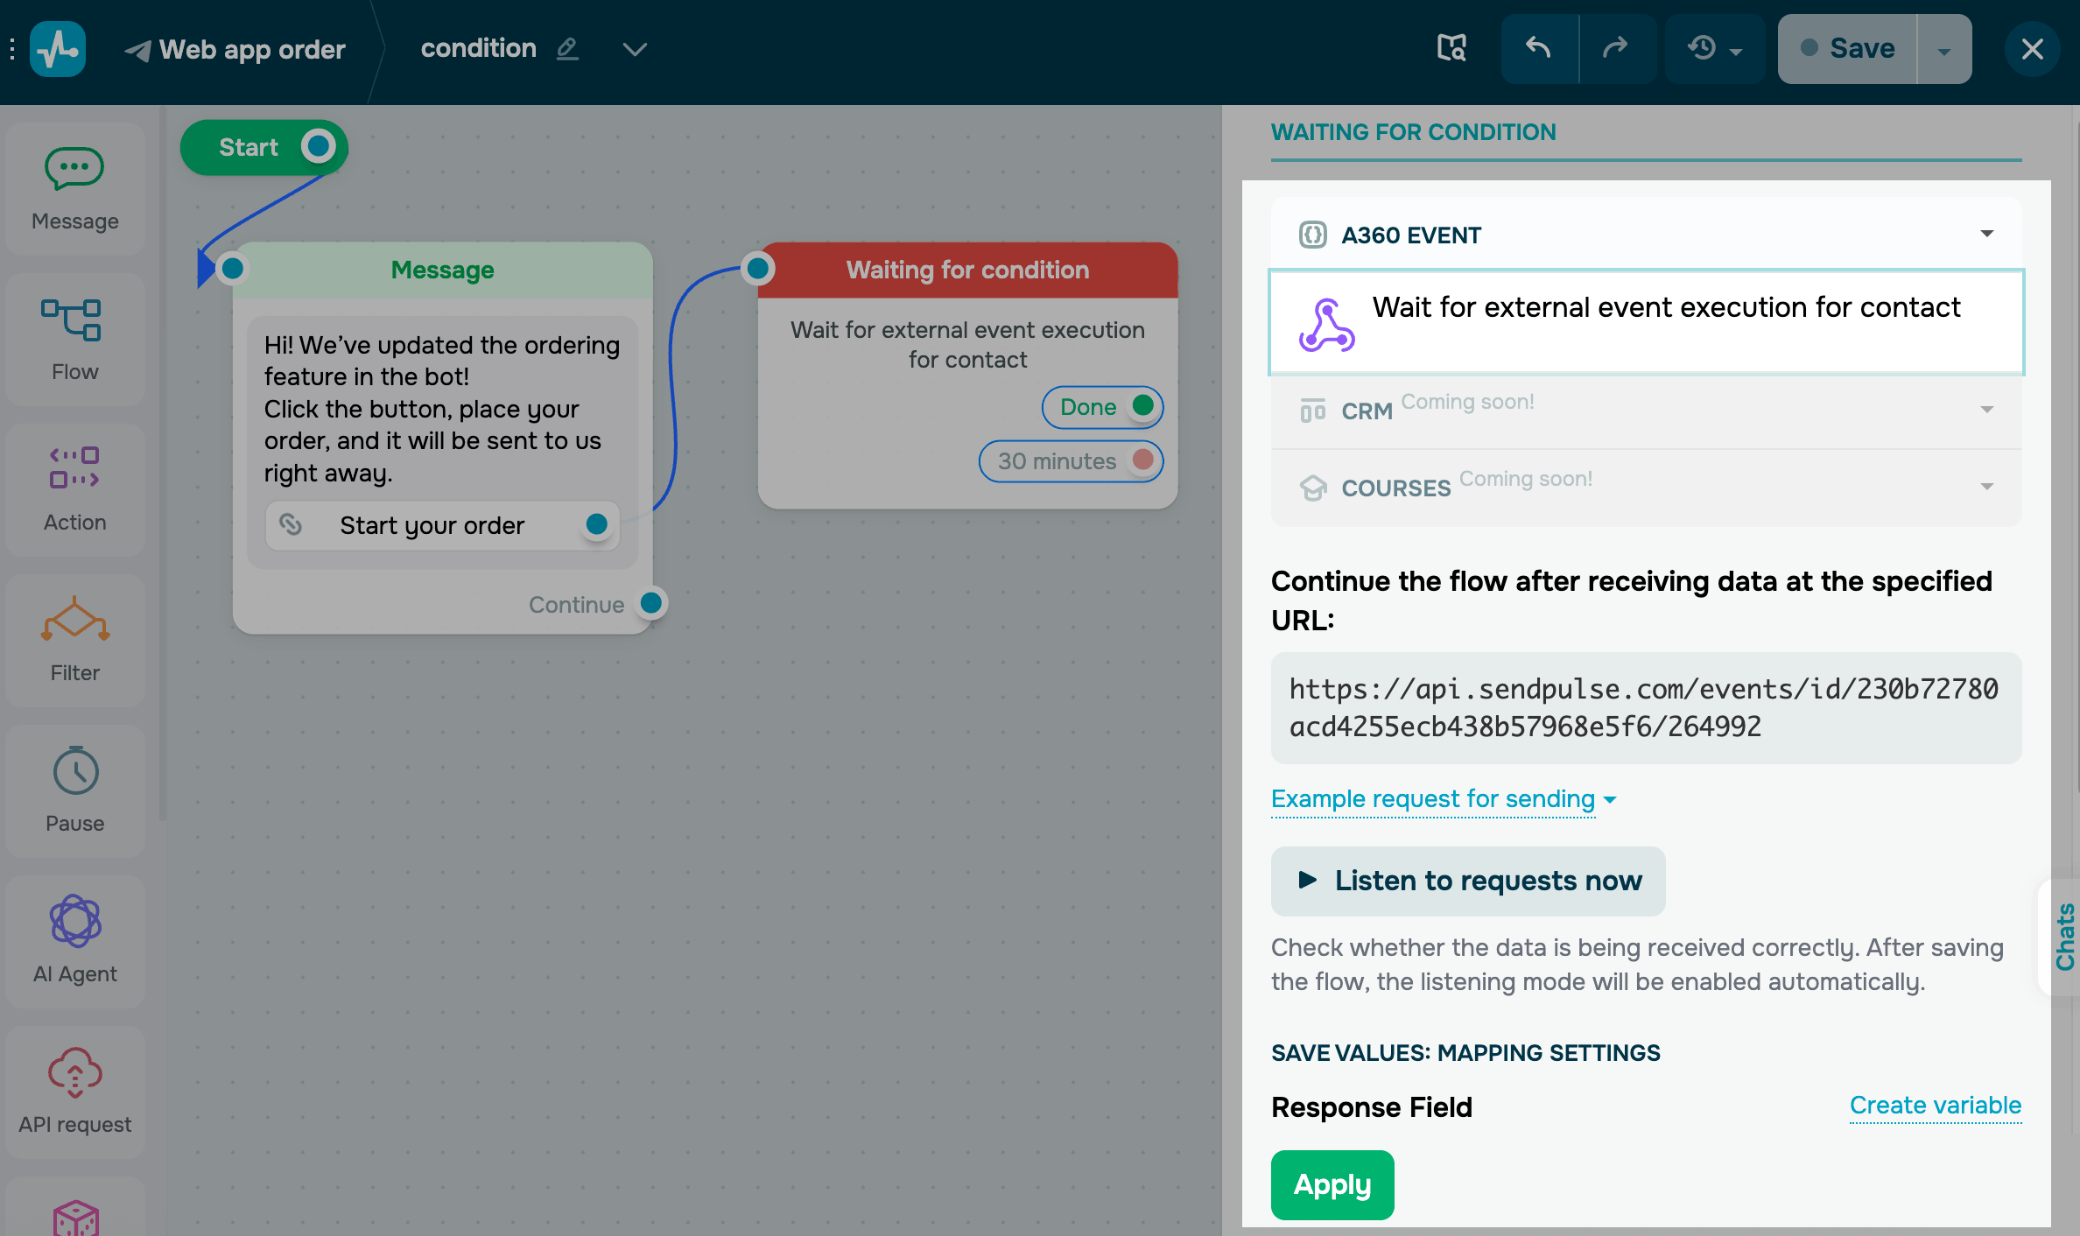Click the Create variable link
The image size is (2080, 1236).
pyautogui.click(x=1935, y=1106)
